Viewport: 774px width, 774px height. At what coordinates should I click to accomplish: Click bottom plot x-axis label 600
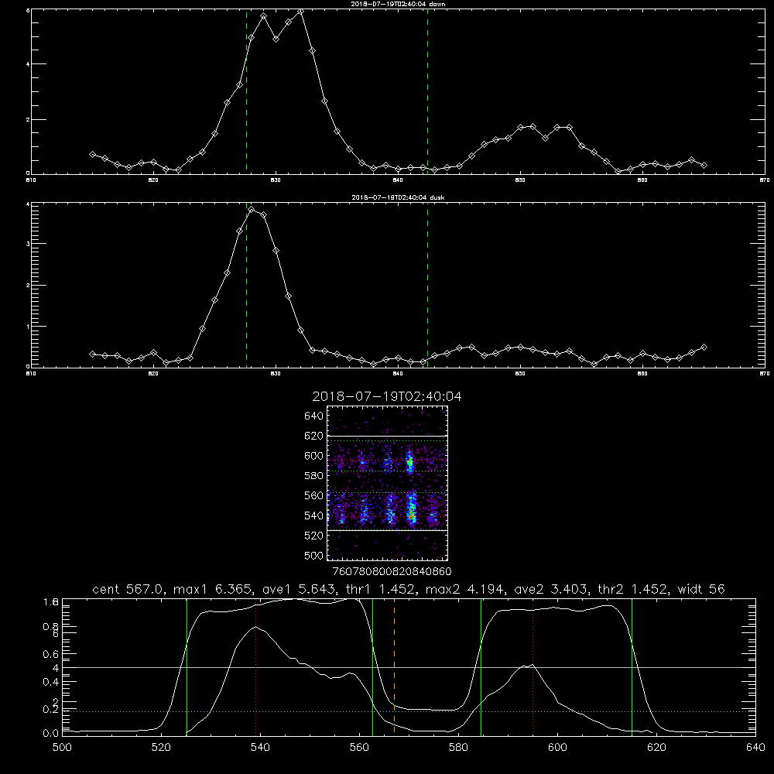pyautogui.click(x=557, y=748)
